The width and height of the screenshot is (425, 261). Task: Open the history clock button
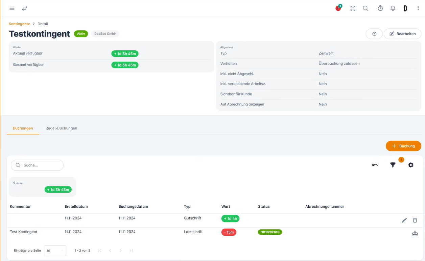point(374,34)
